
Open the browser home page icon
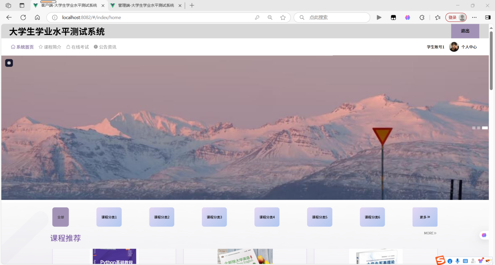37,17
